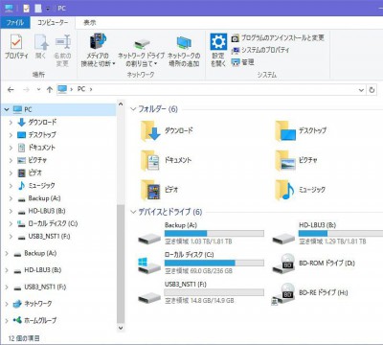Click the navigation pane scroll up arrow
Viewport: 383px width, 345px height.
[x=121, y=103]
